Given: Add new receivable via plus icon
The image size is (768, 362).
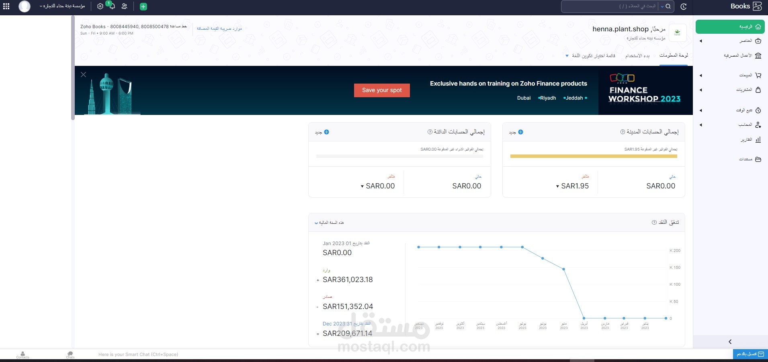Looking at the screenshot, I should (x=520, y=132).
